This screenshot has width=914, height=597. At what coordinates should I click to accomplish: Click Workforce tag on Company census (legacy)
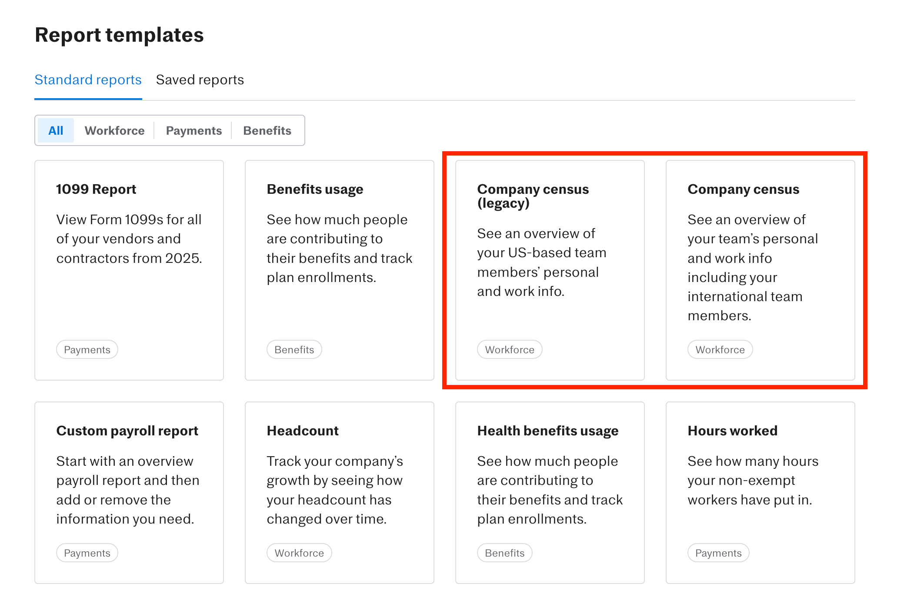click(x=509, y=350)
